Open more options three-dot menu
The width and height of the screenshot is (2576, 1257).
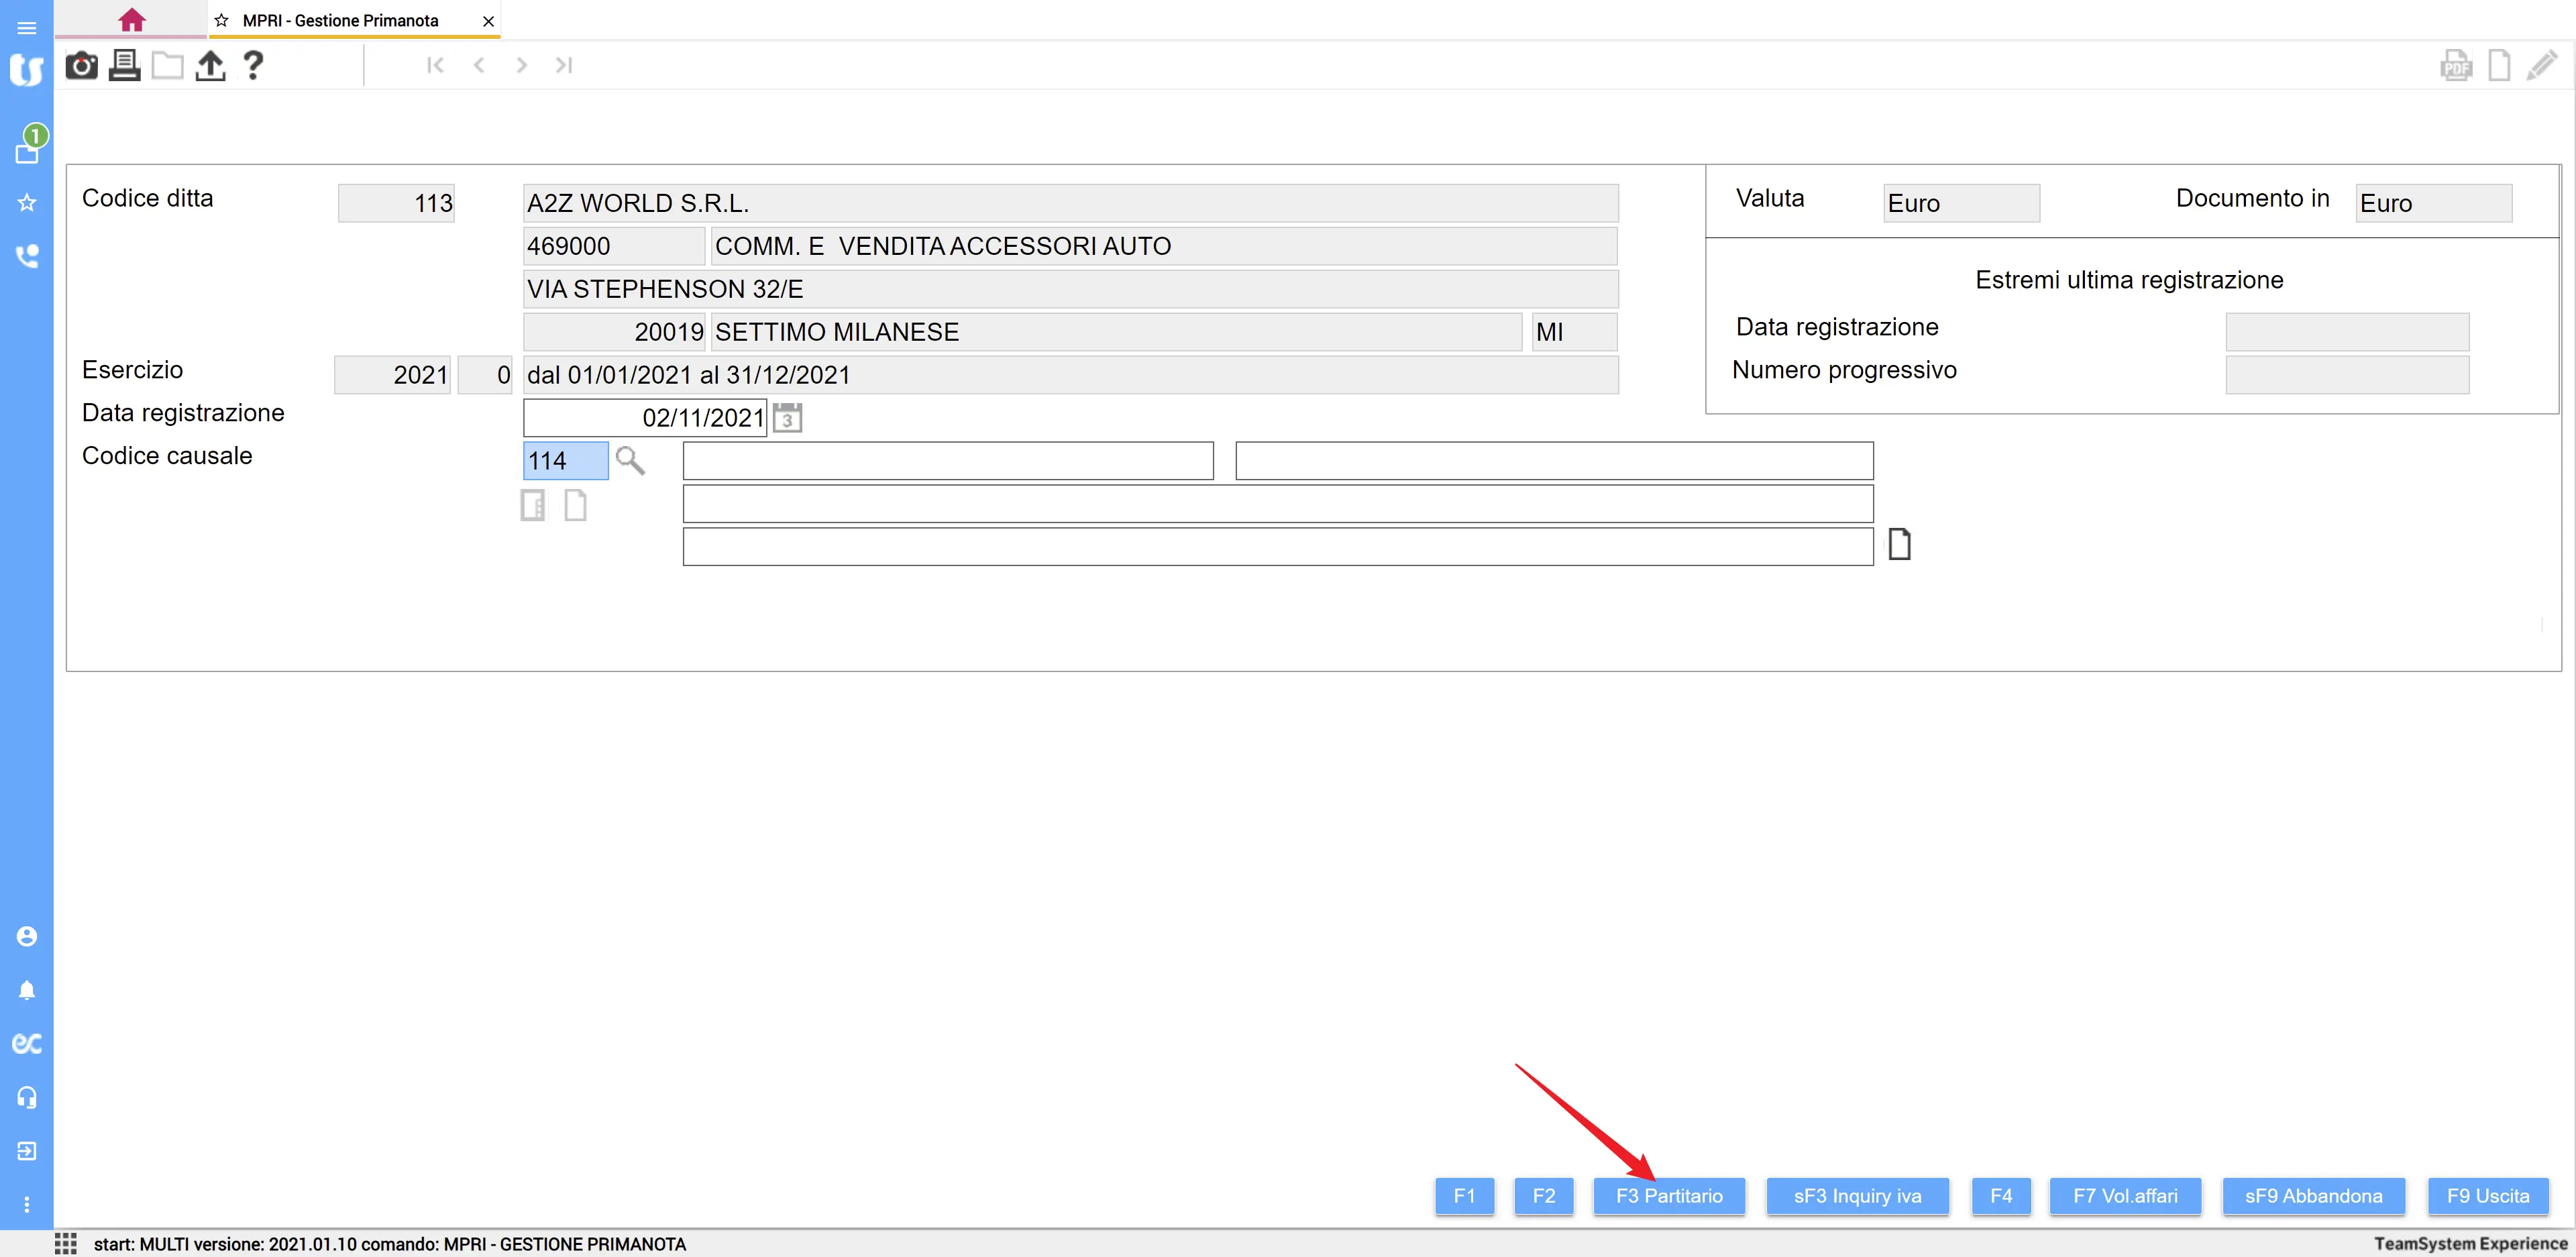[27, 1204]
